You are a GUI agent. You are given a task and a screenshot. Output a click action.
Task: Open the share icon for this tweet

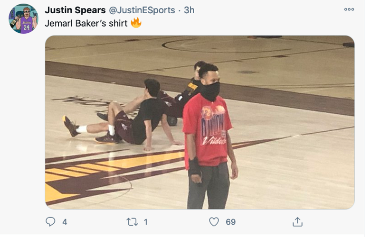click(x=297, y=222)
